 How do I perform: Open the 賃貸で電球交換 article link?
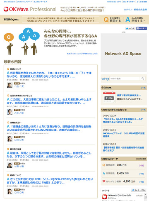129,96
